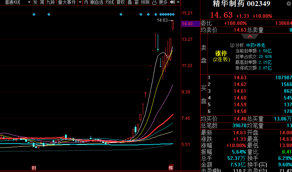Click the 最高封单额 2.15亿 line
Viewport: 292px width, 172px height.
(253, 62)
